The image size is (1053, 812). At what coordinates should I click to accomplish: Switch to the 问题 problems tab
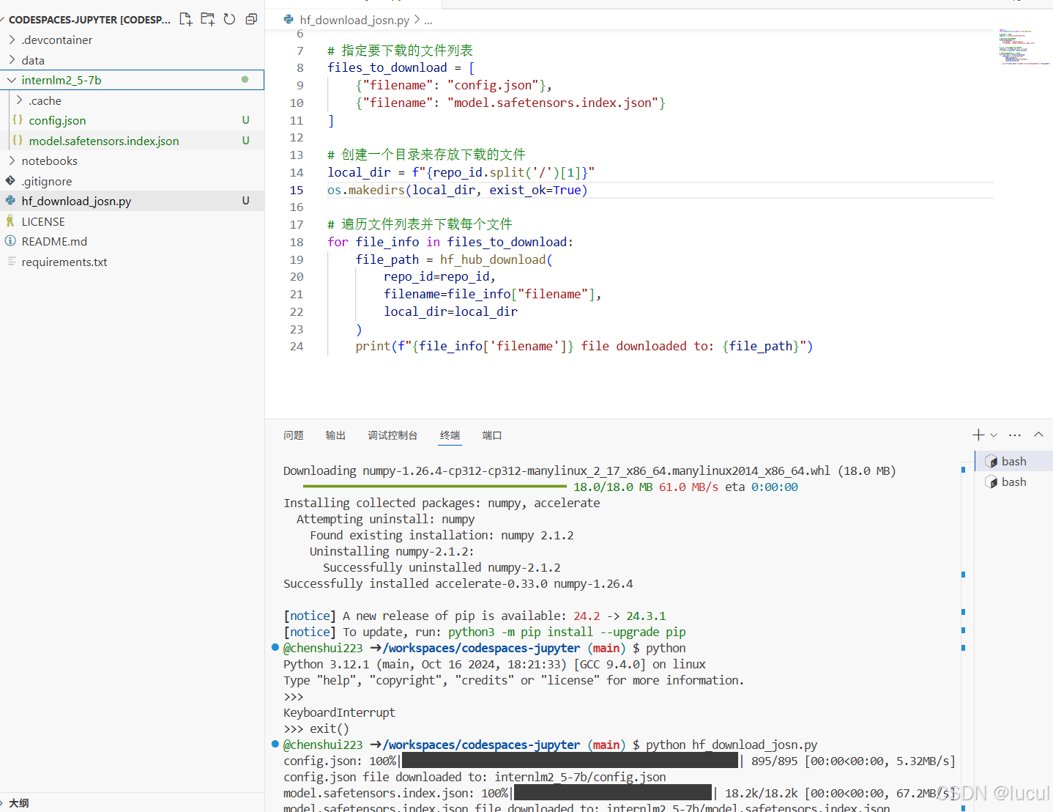(x=294, y=435)
